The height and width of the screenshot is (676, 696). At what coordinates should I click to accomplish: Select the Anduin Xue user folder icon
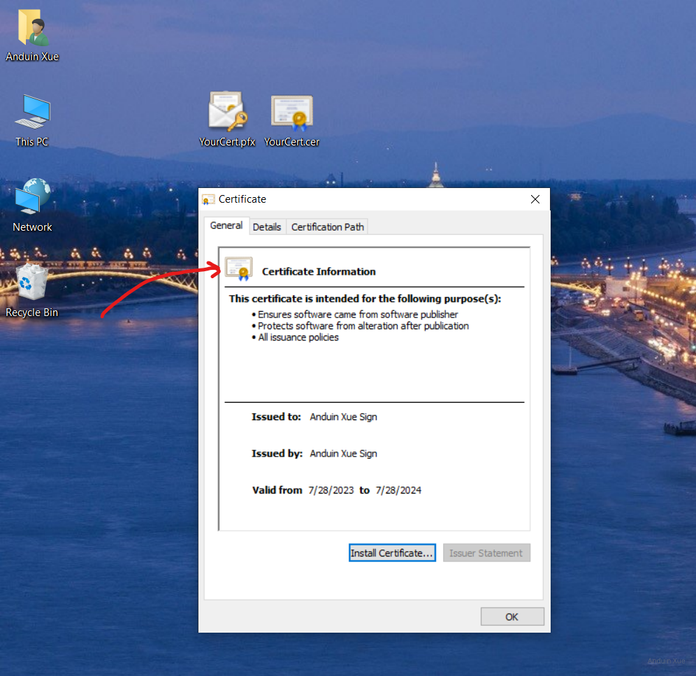(32, 29)
